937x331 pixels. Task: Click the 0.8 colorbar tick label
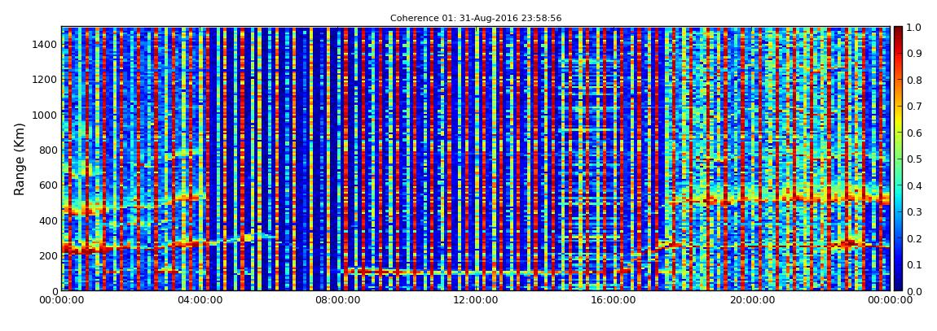(x=913, y=80)
